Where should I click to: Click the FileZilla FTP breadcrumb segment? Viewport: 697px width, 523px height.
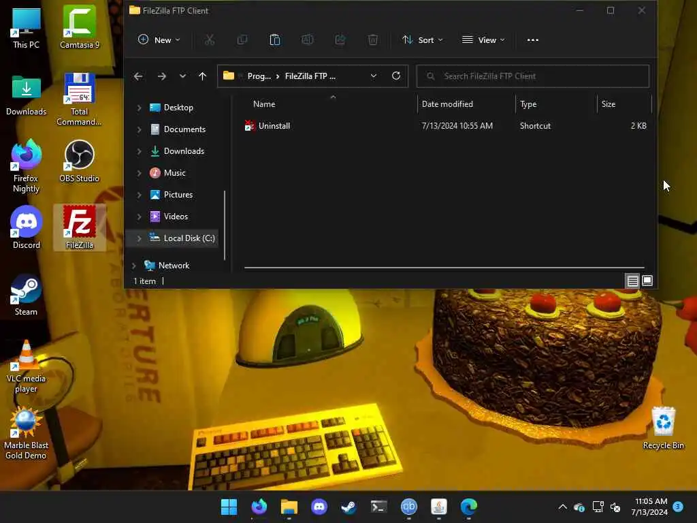[310, 76]
